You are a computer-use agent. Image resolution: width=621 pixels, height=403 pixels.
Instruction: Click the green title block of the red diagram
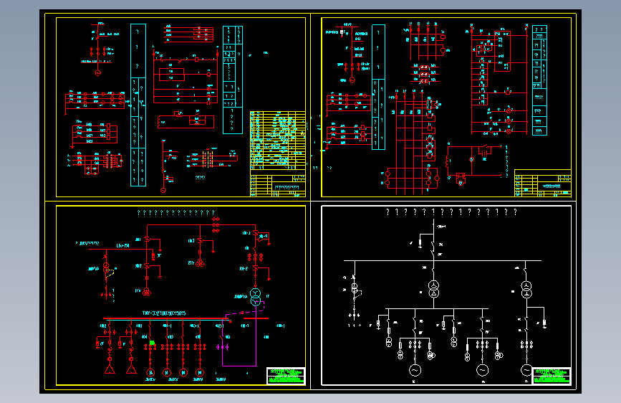286,376
